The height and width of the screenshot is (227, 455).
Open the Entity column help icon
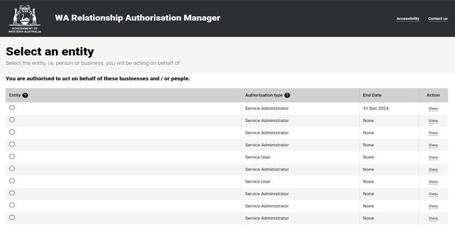25,95
